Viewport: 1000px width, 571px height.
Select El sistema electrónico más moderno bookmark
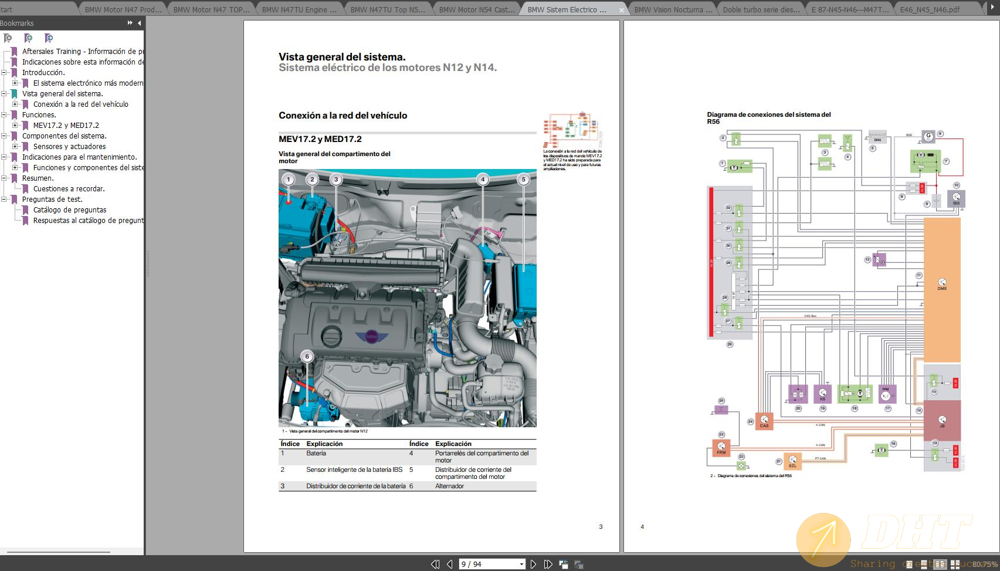pos(88,83)
